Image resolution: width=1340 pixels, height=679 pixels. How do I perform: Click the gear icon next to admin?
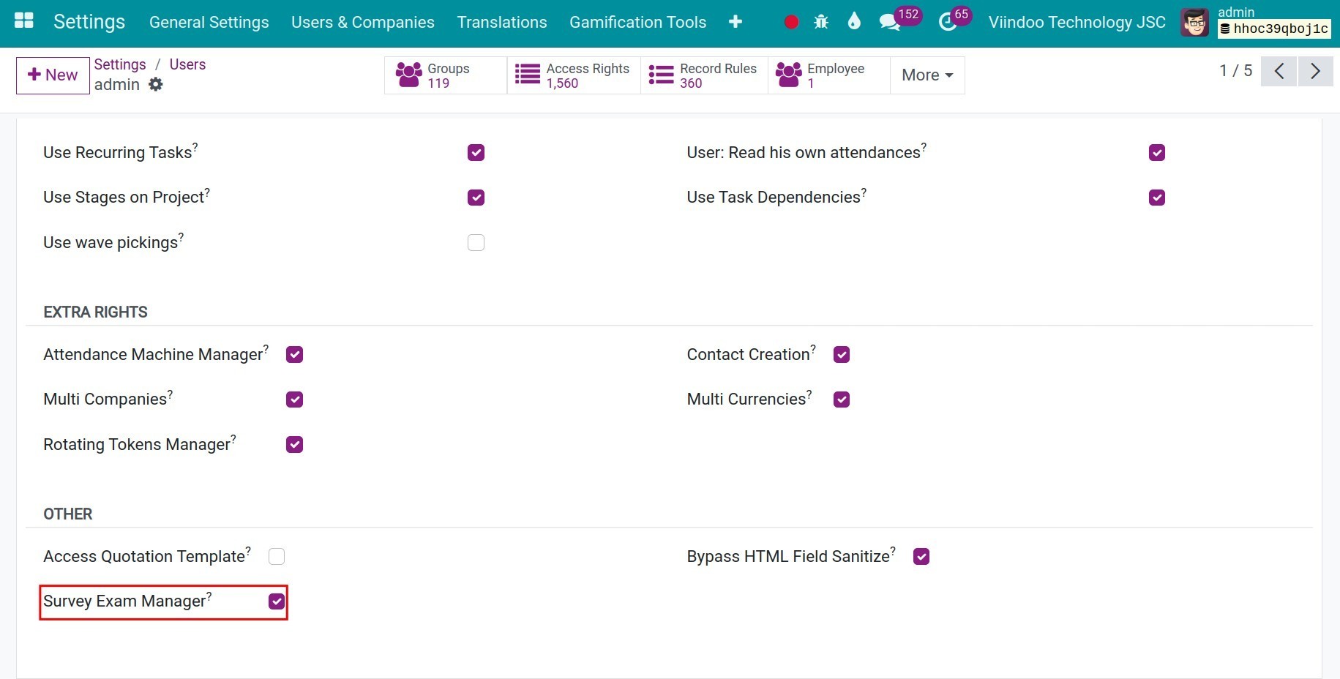(x=155, y=84)
